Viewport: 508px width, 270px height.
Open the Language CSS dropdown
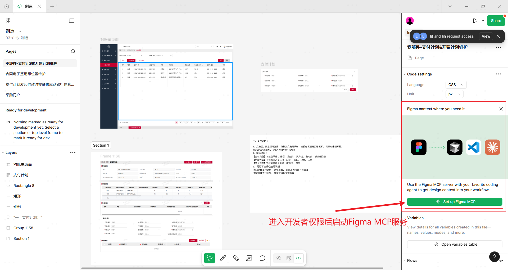coord(456,85)
